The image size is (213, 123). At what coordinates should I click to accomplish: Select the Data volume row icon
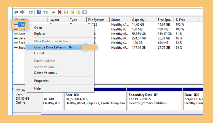tap(16, 38)
